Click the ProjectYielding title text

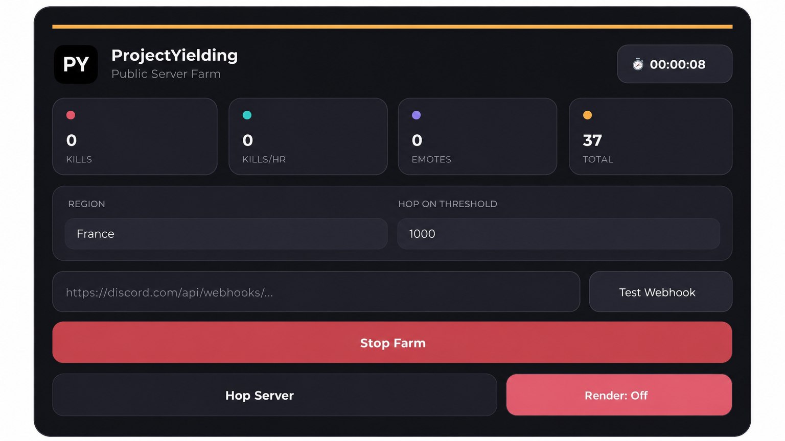click(174, 55)
